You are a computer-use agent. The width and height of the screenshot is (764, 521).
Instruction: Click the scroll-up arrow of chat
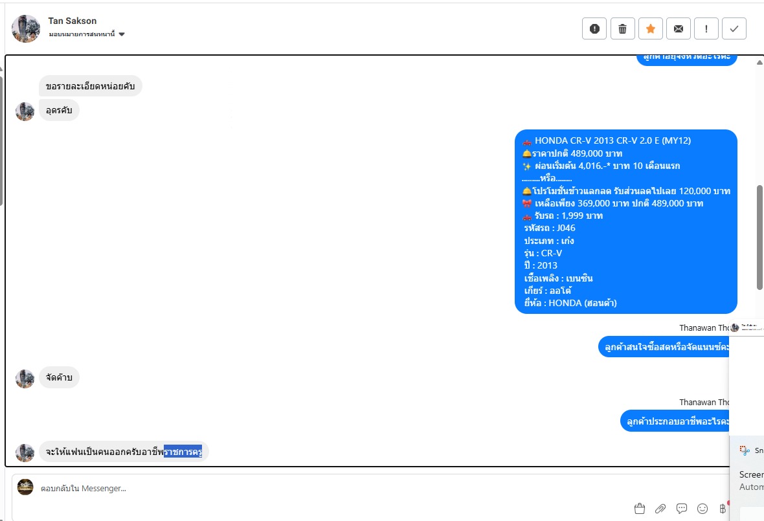tap(759, 62)
